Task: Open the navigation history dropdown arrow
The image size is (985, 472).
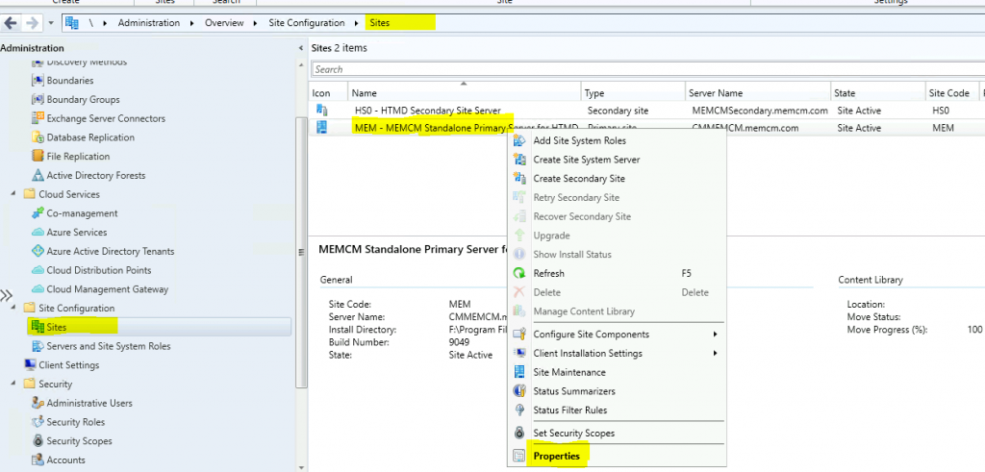Action: pyautogui.click(x=51, y=23)
